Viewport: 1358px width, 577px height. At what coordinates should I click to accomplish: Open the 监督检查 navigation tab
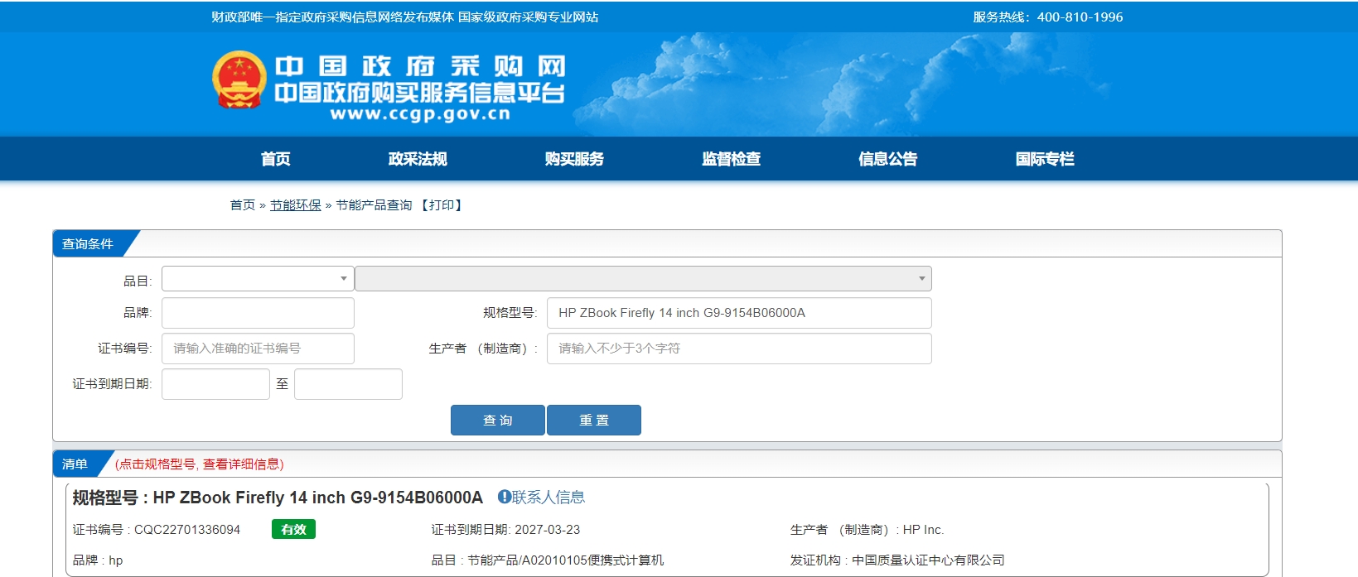731,159
